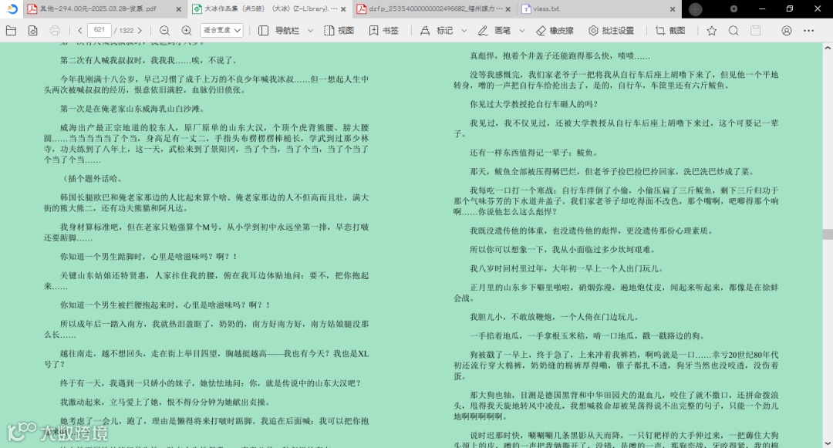
Task: Switch to the 大冰作品集 tab
Action: 265,9
